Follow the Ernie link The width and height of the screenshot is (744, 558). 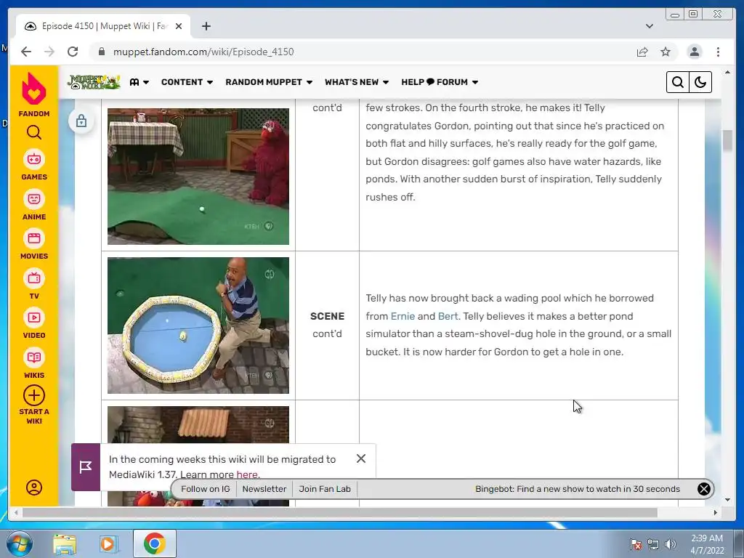tap(403, 316)
